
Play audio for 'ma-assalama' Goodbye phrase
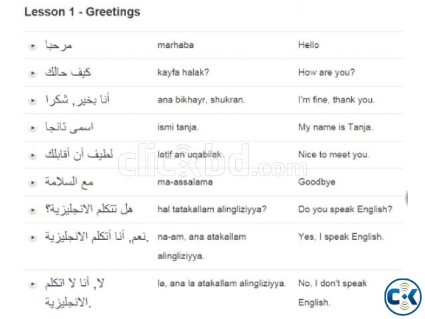click(33, 181)
